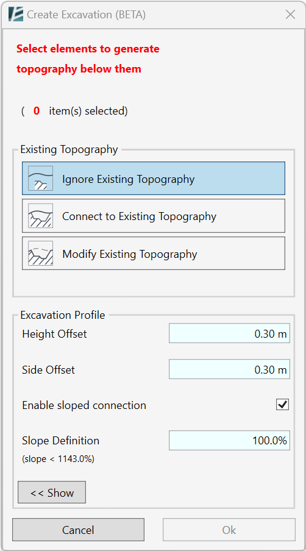Screen dimensions: 306x551
Task: Focus the Side Offset value field
Action: [x=229, y=369]
